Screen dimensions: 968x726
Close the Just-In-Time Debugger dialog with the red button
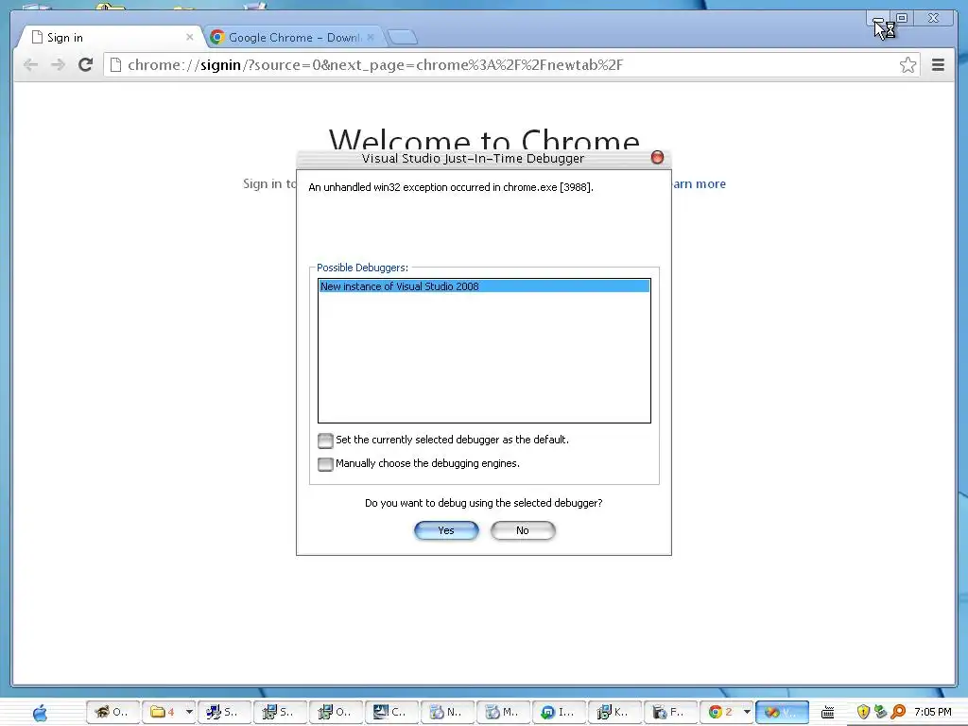(658, 158)
